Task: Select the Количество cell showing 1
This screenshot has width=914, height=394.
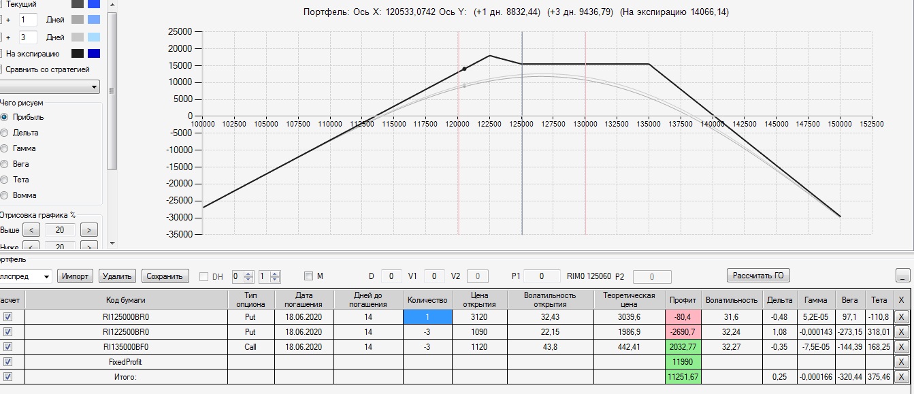Action: pos(427,316)
